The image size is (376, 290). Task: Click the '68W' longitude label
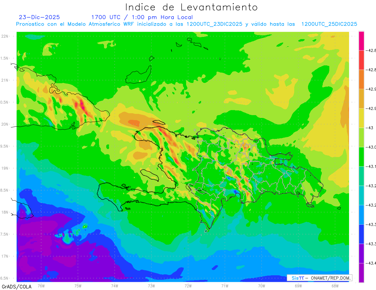pos(335,286)
